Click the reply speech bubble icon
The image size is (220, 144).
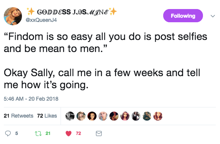[8, 133]
